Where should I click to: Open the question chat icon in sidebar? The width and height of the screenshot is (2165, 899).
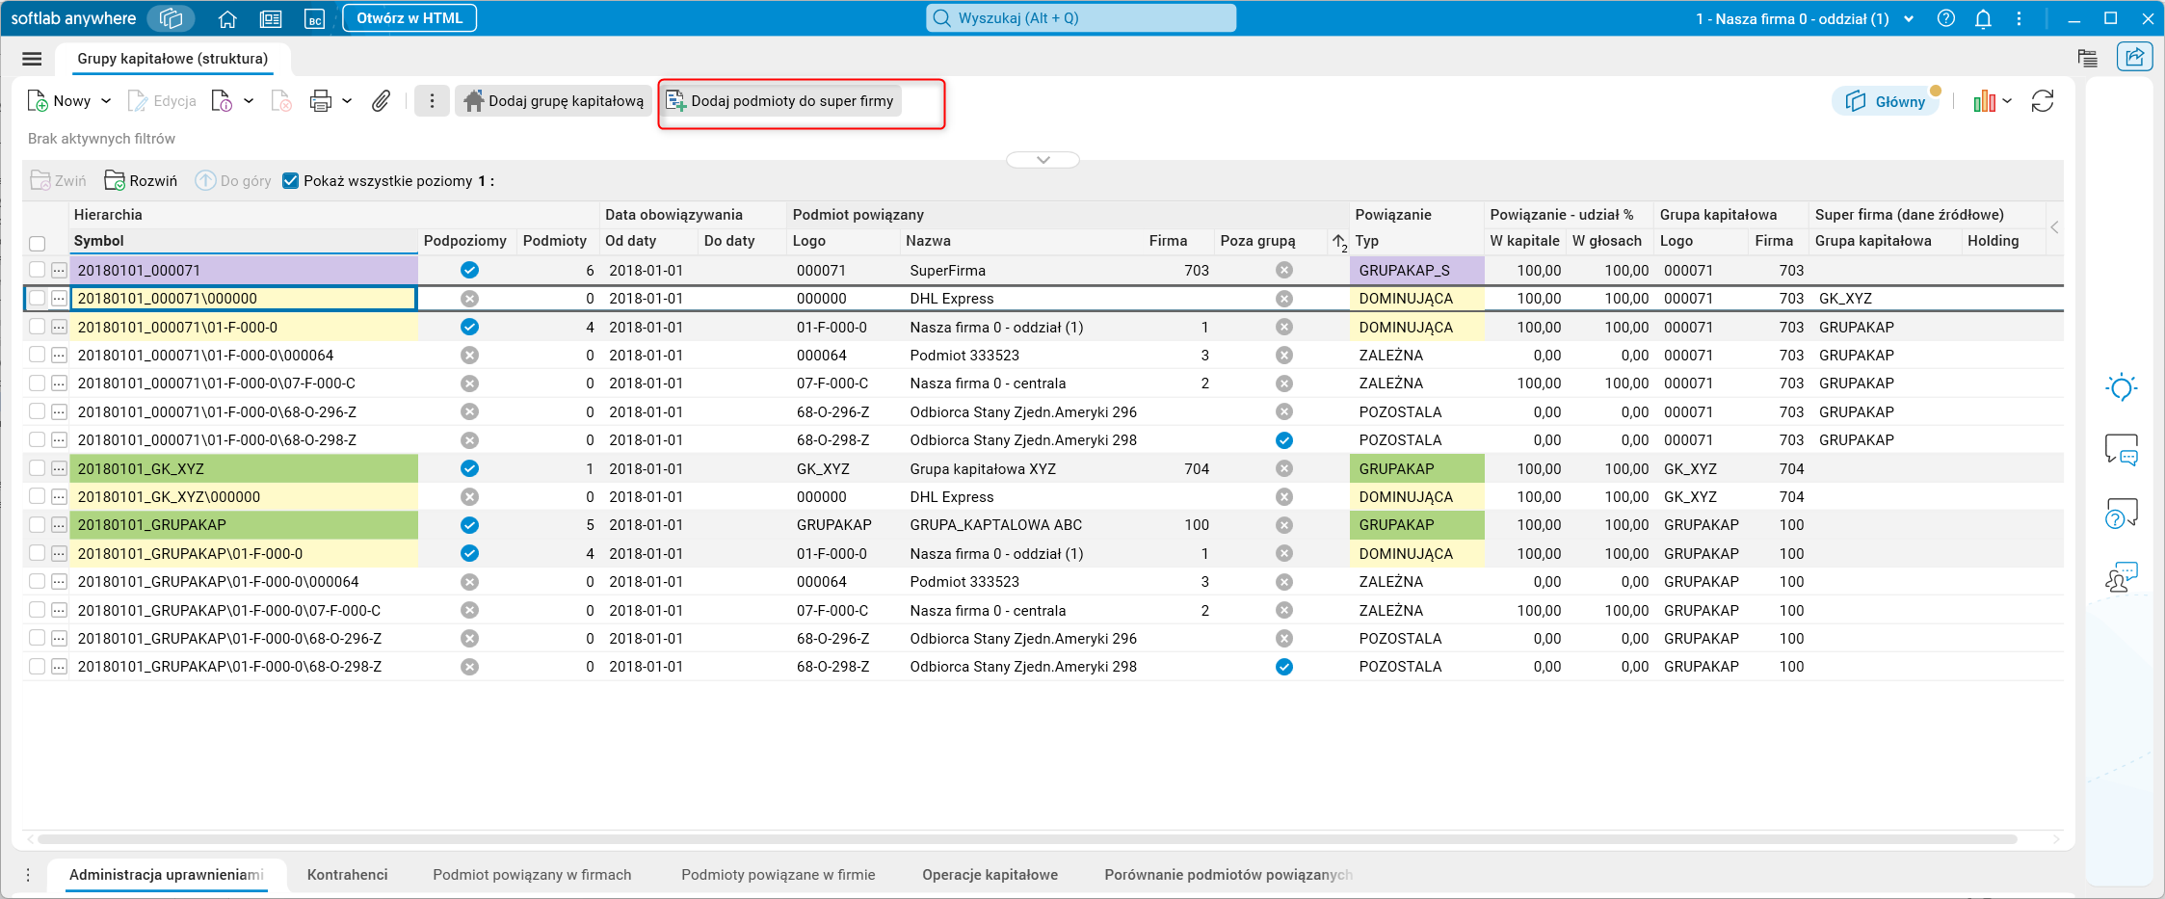pyautogui.click(x=2121, y=514)
